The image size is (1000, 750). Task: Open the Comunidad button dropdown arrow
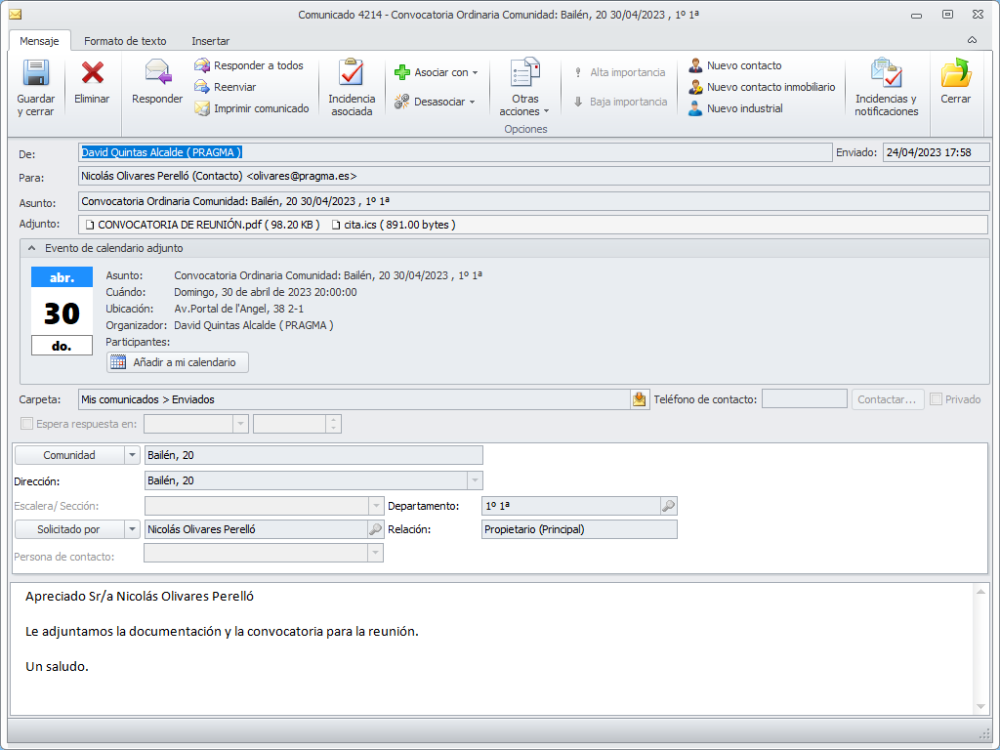(132, 455)
